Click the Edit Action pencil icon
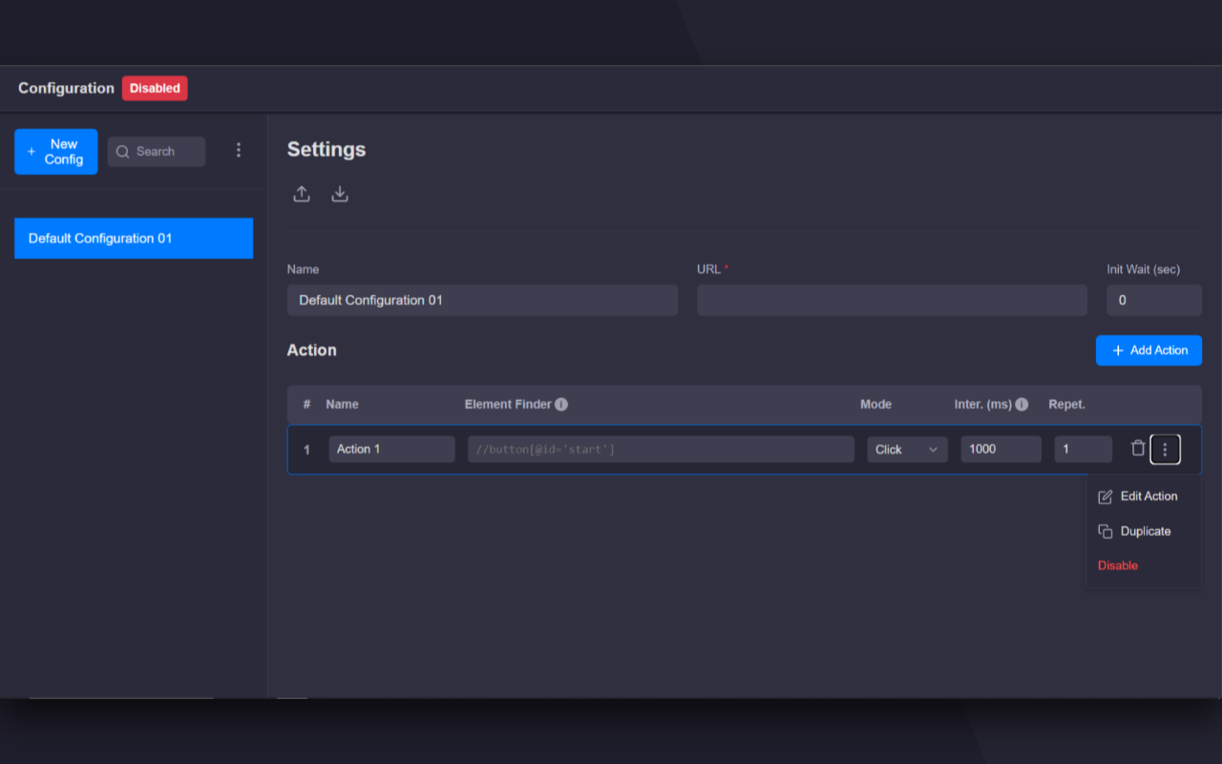The width and height of the screenshot is (1222, 764). click(1105, 496)
